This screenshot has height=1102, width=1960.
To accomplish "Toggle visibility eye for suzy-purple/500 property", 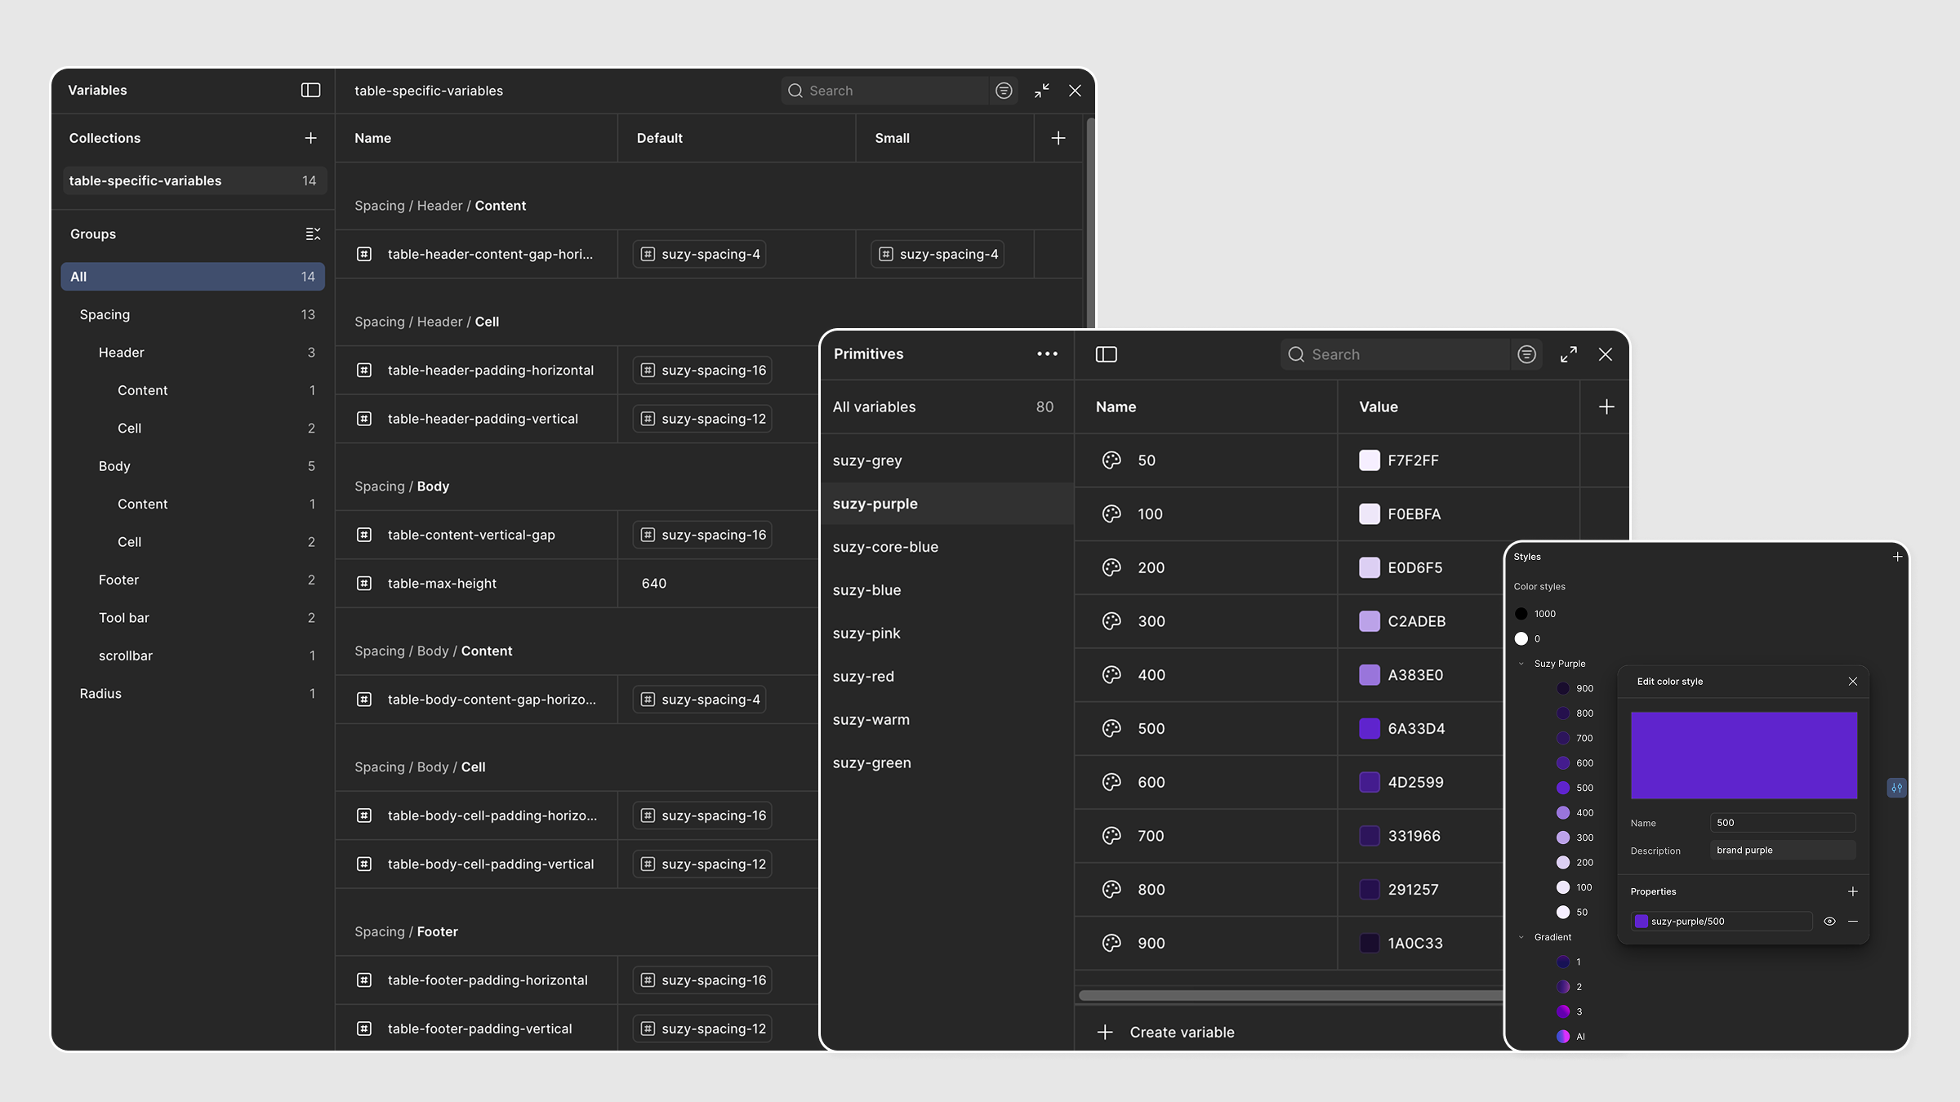I will 1829,922.
